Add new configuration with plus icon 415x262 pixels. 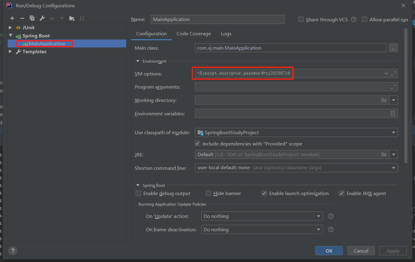tap(12, 18)
